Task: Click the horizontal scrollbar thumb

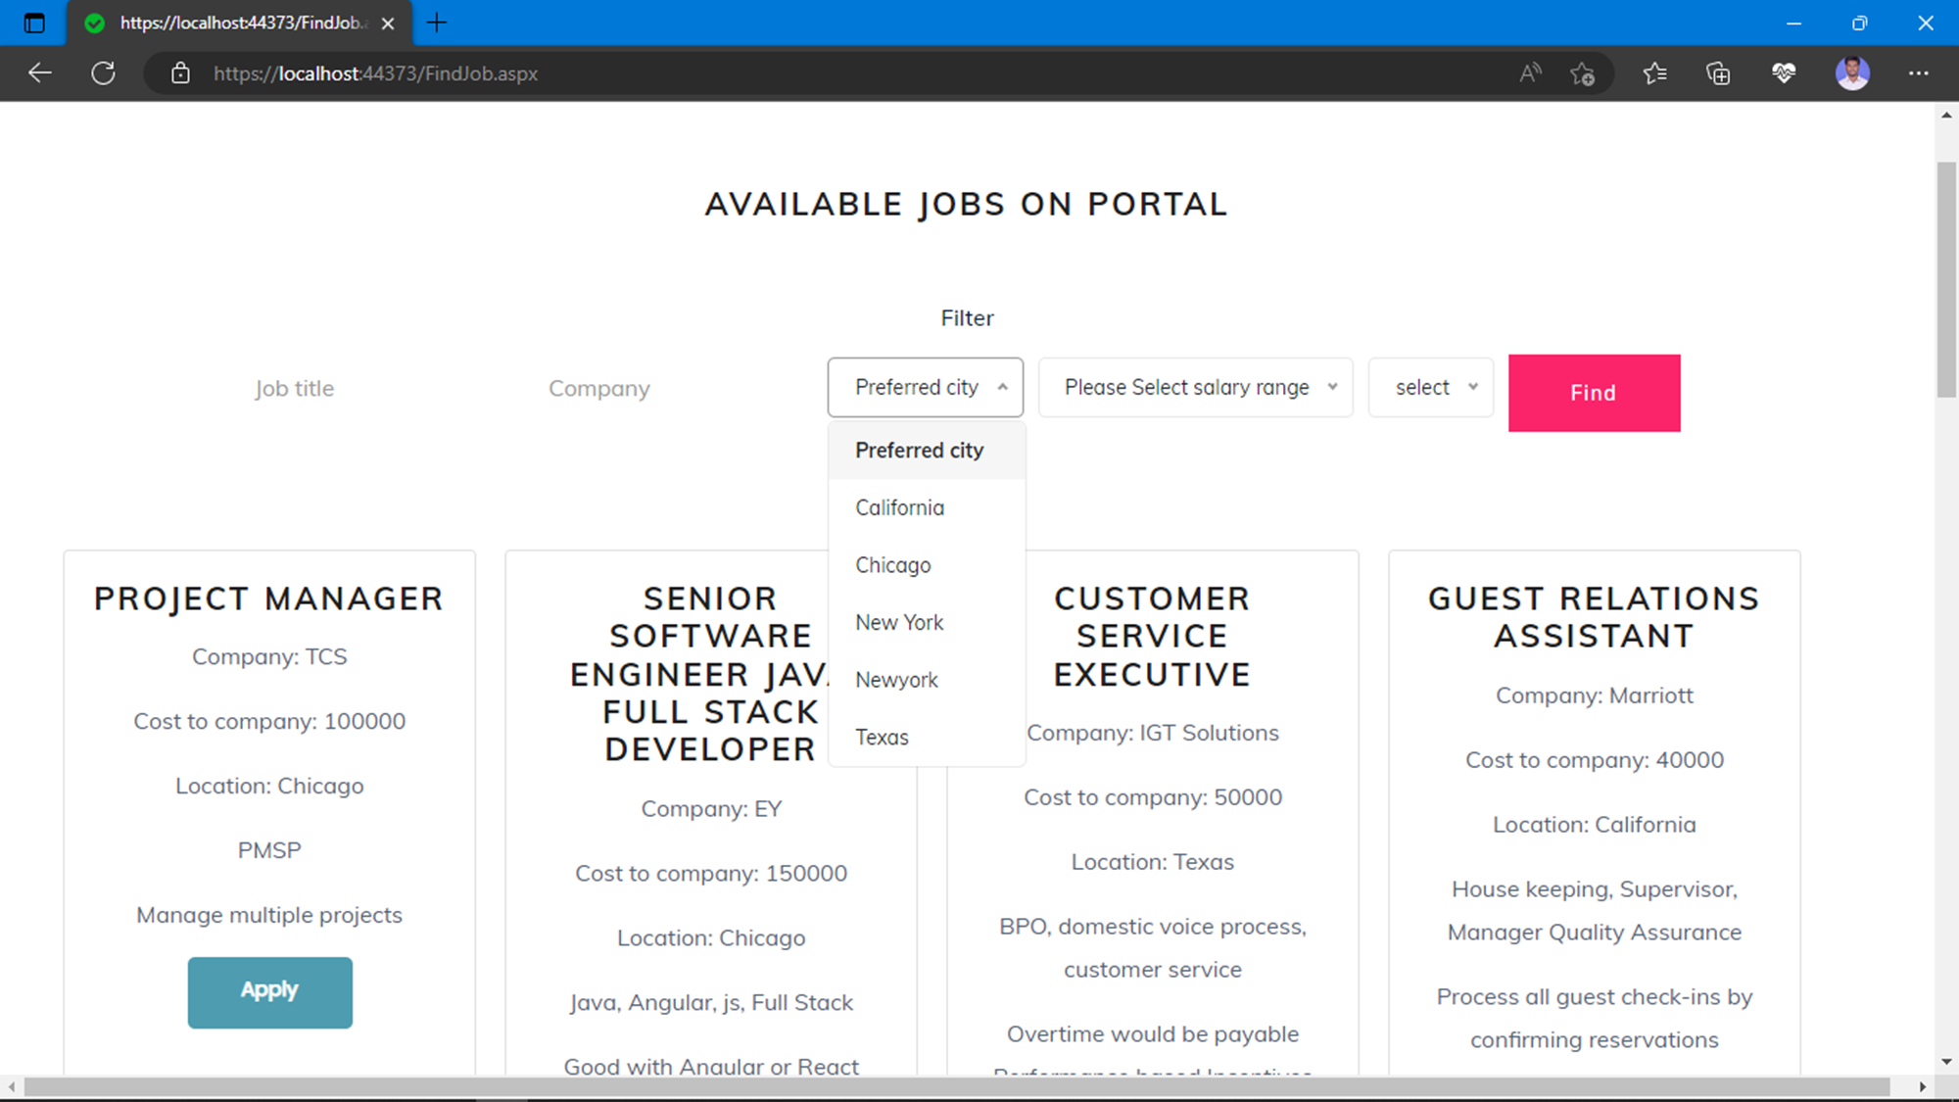Action: [956, 1087]
